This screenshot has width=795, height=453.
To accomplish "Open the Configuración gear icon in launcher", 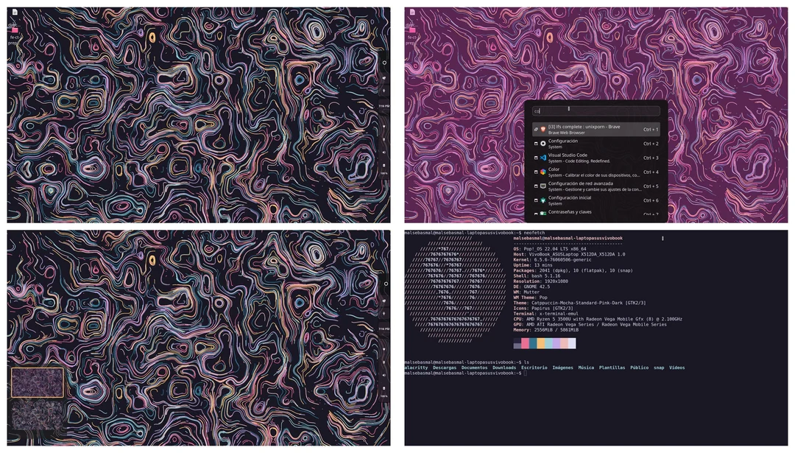I will point(543,144).
